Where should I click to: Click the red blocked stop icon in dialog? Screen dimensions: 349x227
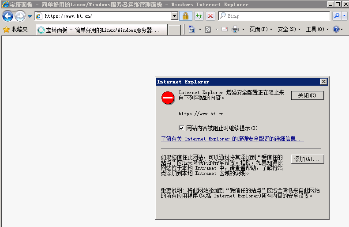[168, 98]
